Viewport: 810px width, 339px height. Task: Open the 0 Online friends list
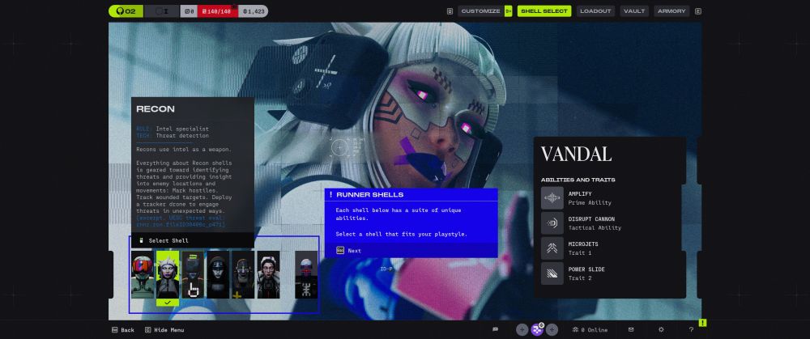coord(589,329)
